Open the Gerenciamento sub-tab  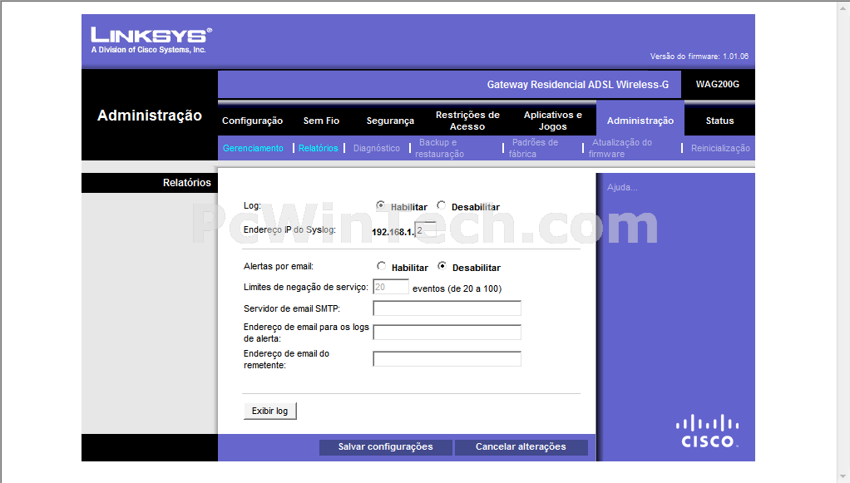(x=253, y=148)
